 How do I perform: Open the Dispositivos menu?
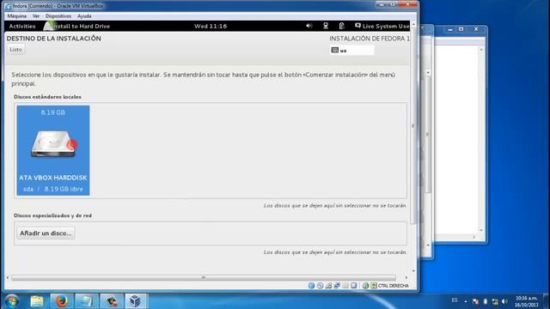(x=58, y=16)
